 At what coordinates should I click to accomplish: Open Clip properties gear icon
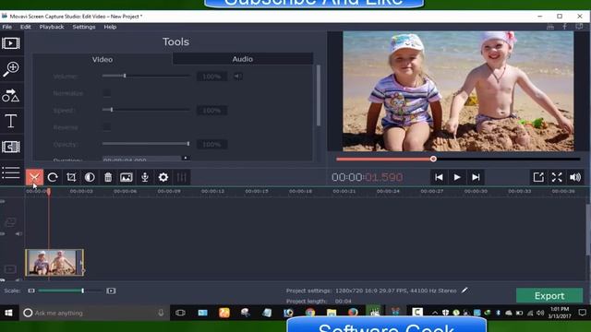click(x=163, y=177)
